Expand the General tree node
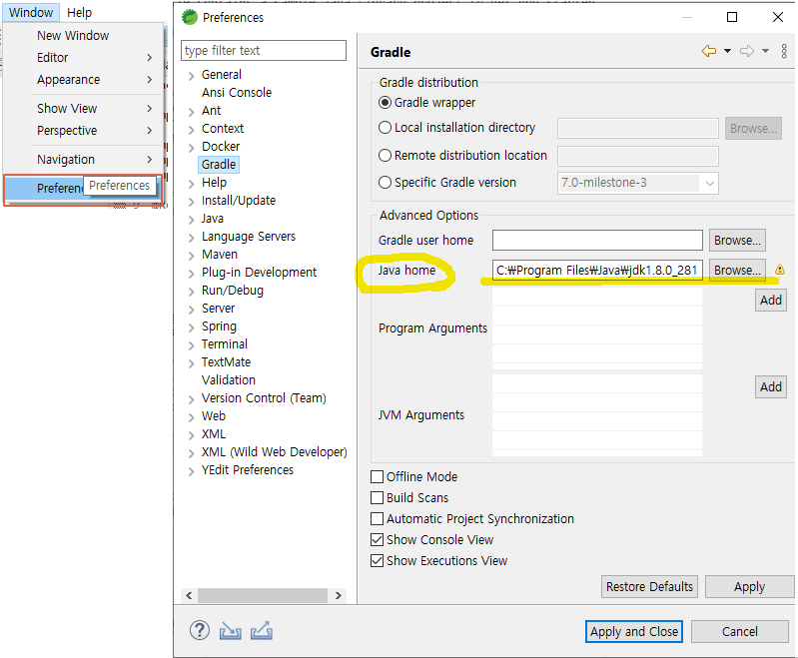This screenshot has height=658, width=798. (192, 76)
